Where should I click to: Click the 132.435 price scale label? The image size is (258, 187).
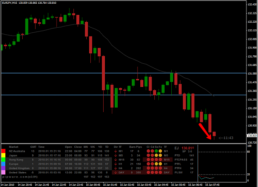[252, 5]
